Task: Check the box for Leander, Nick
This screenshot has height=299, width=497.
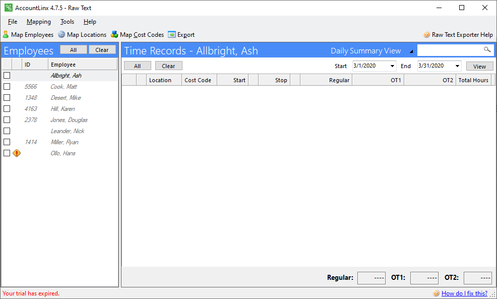Action: click(7, 131)
